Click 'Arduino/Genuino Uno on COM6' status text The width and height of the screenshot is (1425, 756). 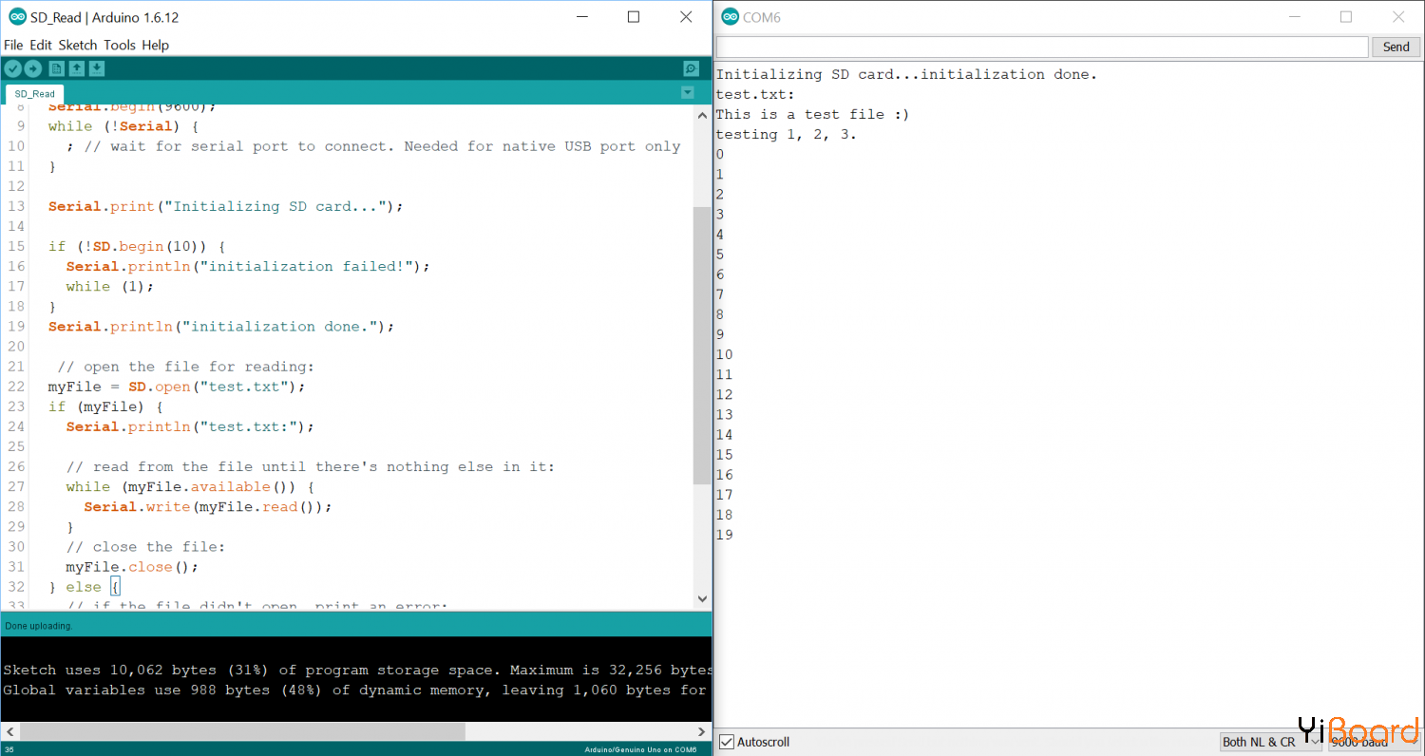pyautogui.click(x=640, y=750)
